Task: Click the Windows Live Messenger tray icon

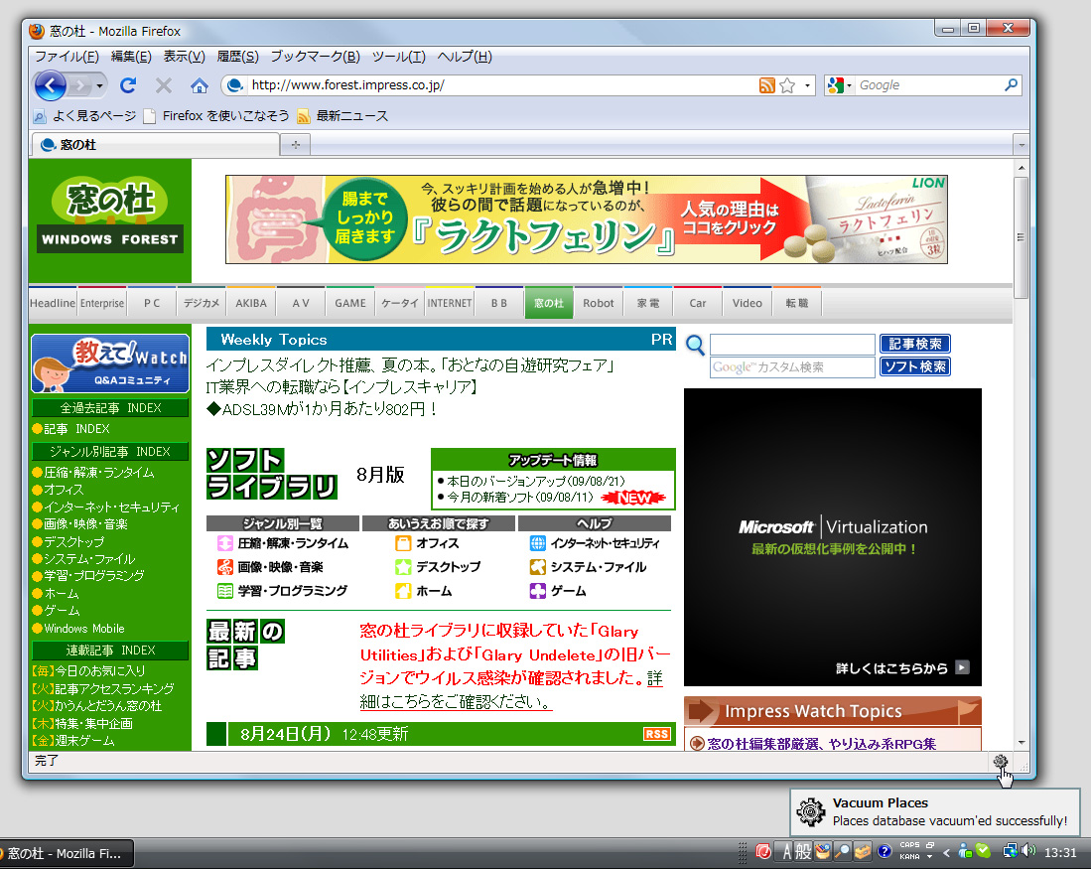Action: pos(965,851)
